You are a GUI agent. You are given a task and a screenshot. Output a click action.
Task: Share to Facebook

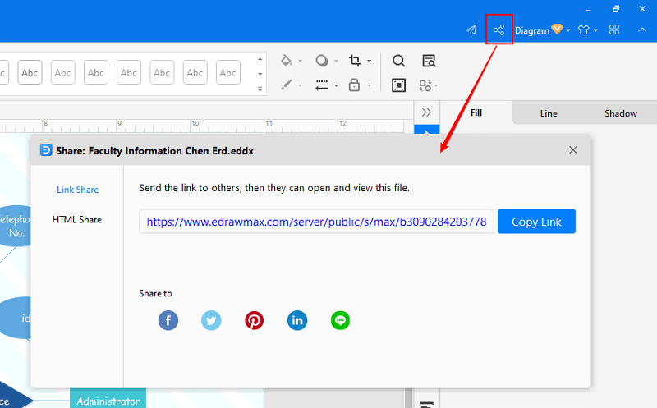(168, 320)
